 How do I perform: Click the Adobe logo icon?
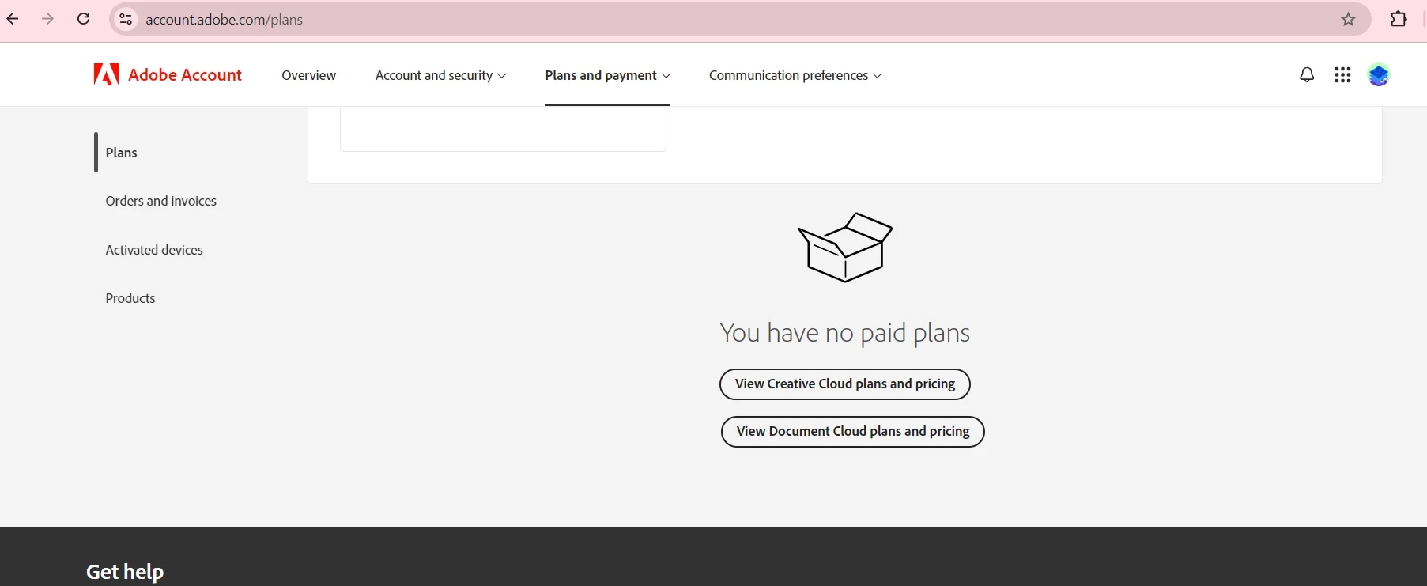(x=106, y=74)
